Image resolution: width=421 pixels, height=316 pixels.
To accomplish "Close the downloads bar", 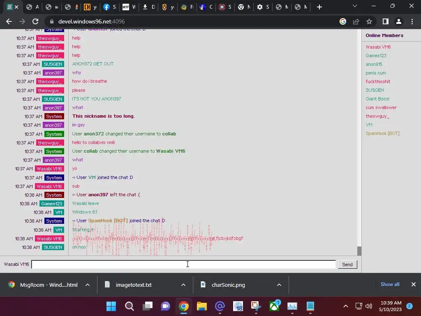I will [414, 284].
